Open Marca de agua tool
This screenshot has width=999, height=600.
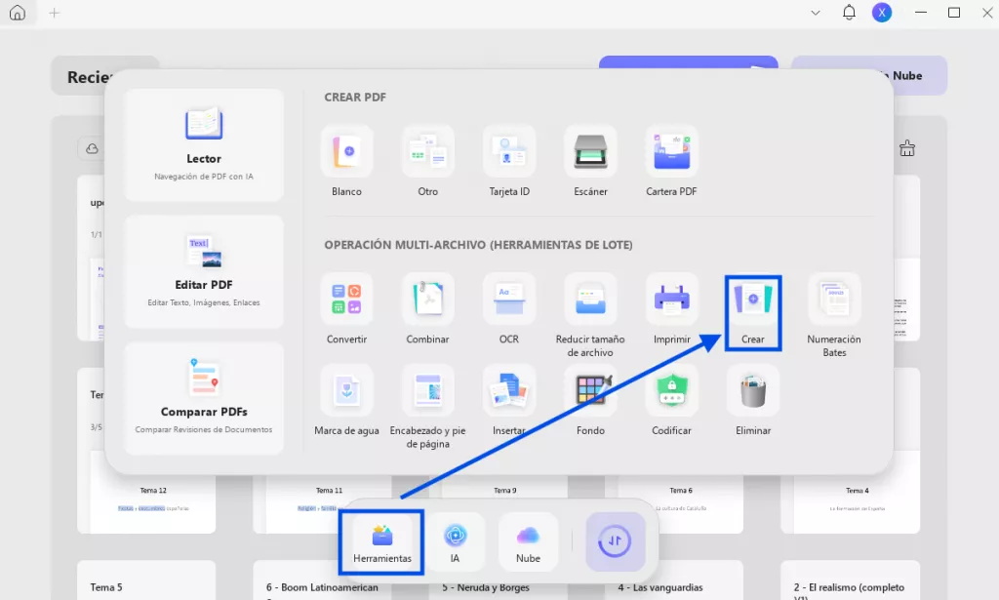(x=346, y=401)
